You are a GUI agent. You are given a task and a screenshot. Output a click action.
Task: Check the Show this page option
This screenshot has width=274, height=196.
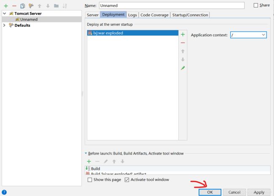(90, 180)
